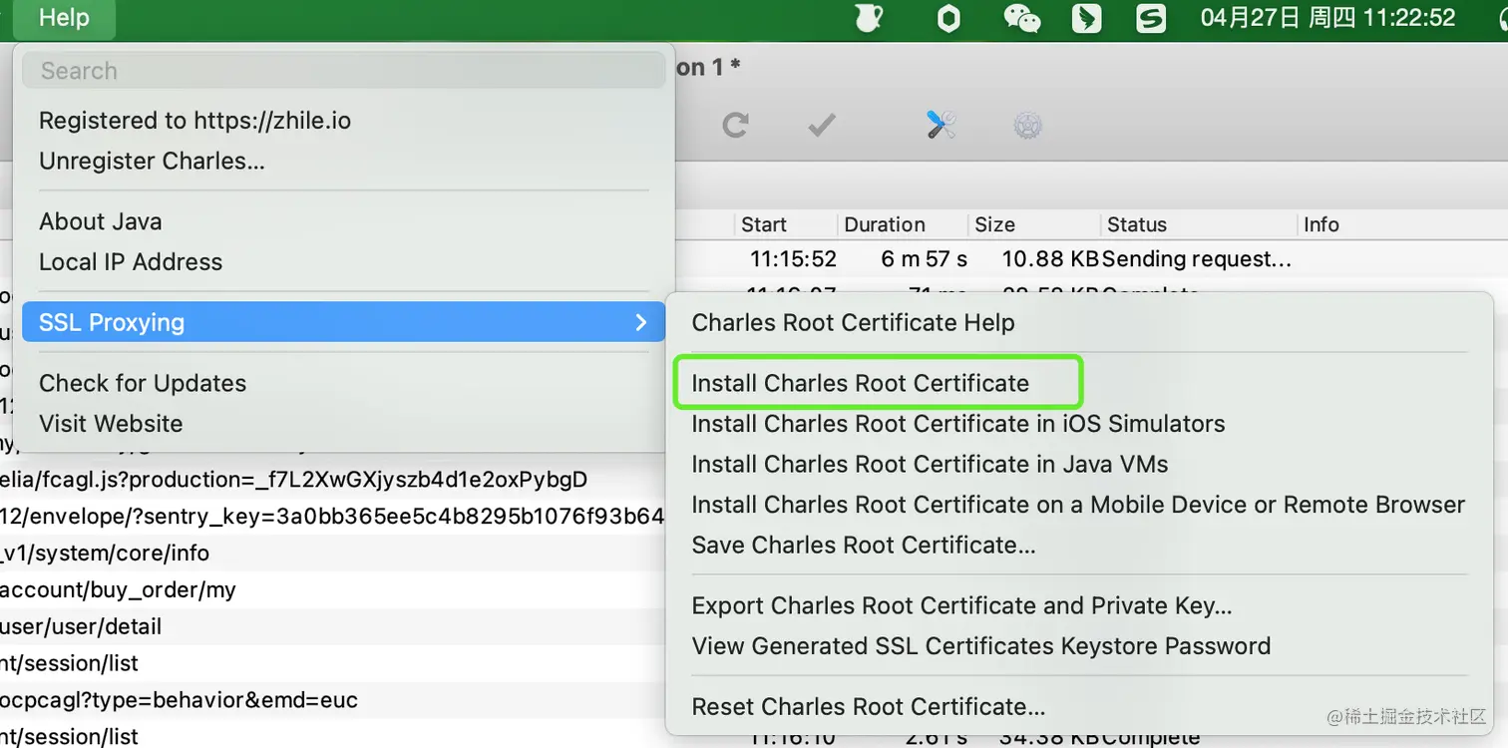Click the Sending request... status cell
Image resolution: width=1508 pixels, height=748 pixels.
[x=1197, y=259]
